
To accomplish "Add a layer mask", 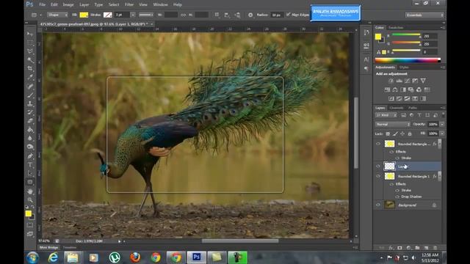I will tap(399, 248).
